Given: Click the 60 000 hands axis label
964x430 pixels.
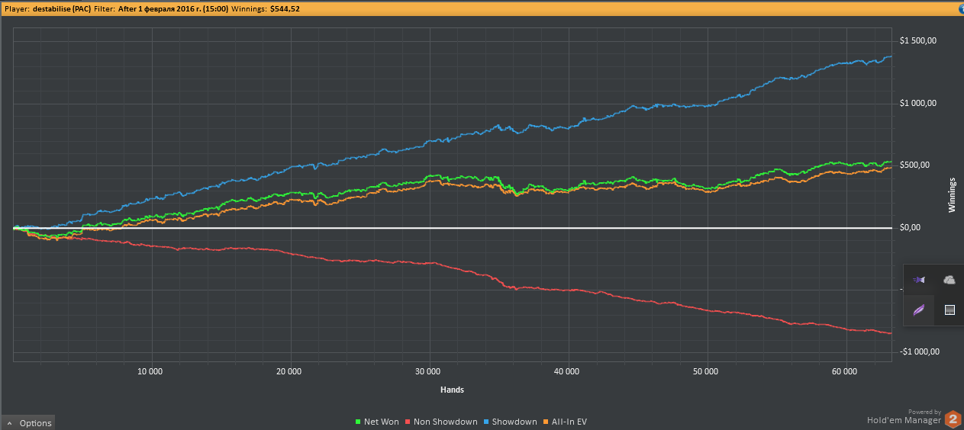Looking at the screenshot, I should pyautogui.click(x=844, y=371).
